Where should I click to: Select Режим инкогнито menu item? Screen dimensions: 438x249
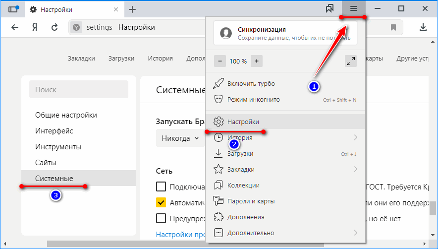(285, 100)
